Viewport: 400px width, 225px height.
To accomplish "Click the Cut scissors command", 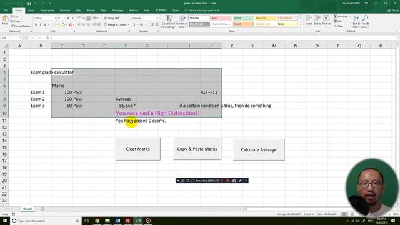I will point(14,17).
